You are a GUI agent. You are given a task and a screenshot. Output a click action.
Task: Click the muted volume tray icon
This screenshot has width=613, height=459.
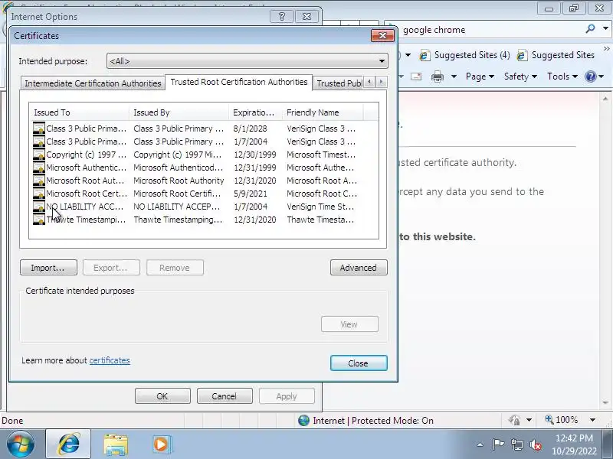coord(535,444)
